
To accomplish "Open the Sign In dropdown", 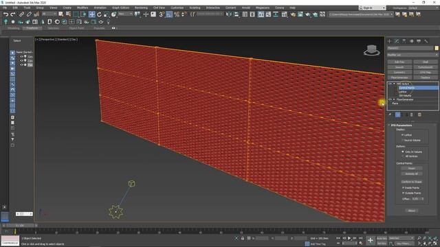I will [x=373, y=8].
